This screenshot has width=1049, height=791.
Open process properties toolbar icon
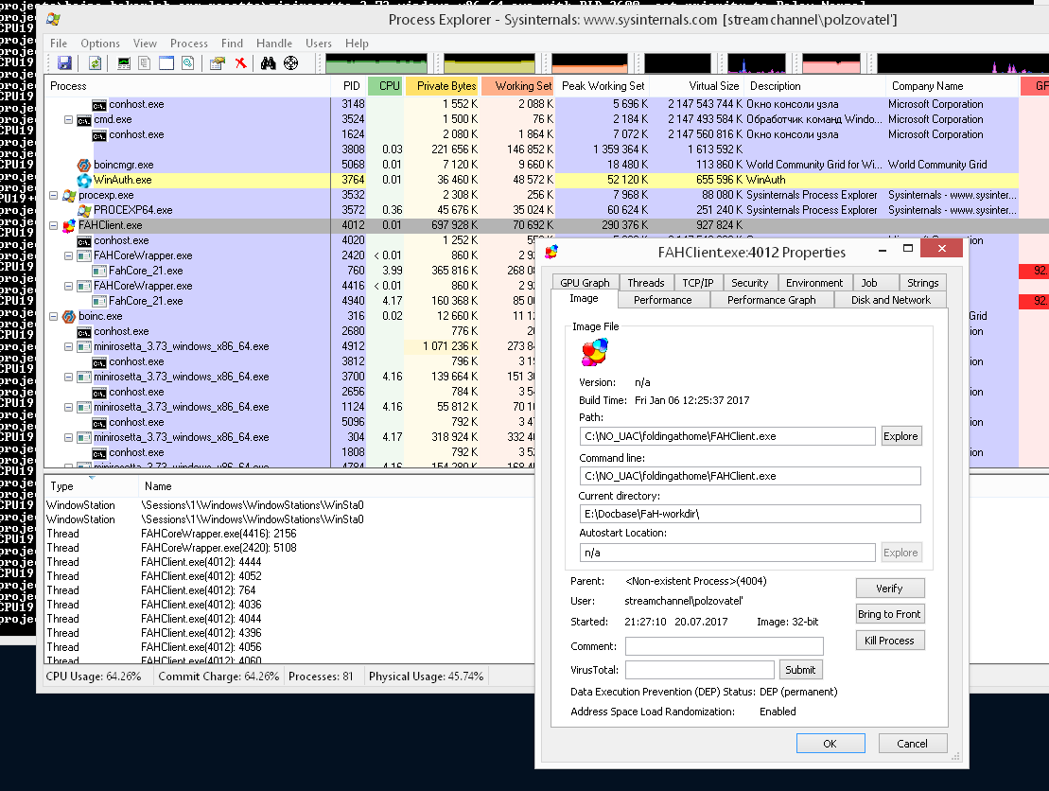click(x=217, y=62)
